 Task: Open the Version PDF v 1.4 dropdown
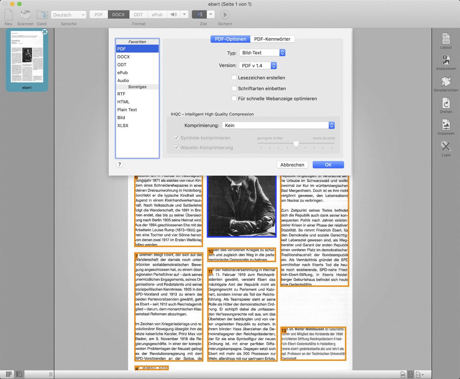click(x=258, y=66)
